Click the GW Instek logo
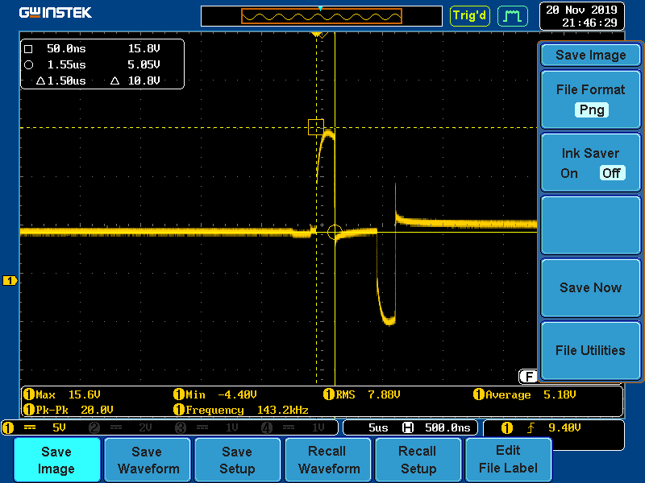The width and height of the screenshot is (645, 483). pos(56,13)
